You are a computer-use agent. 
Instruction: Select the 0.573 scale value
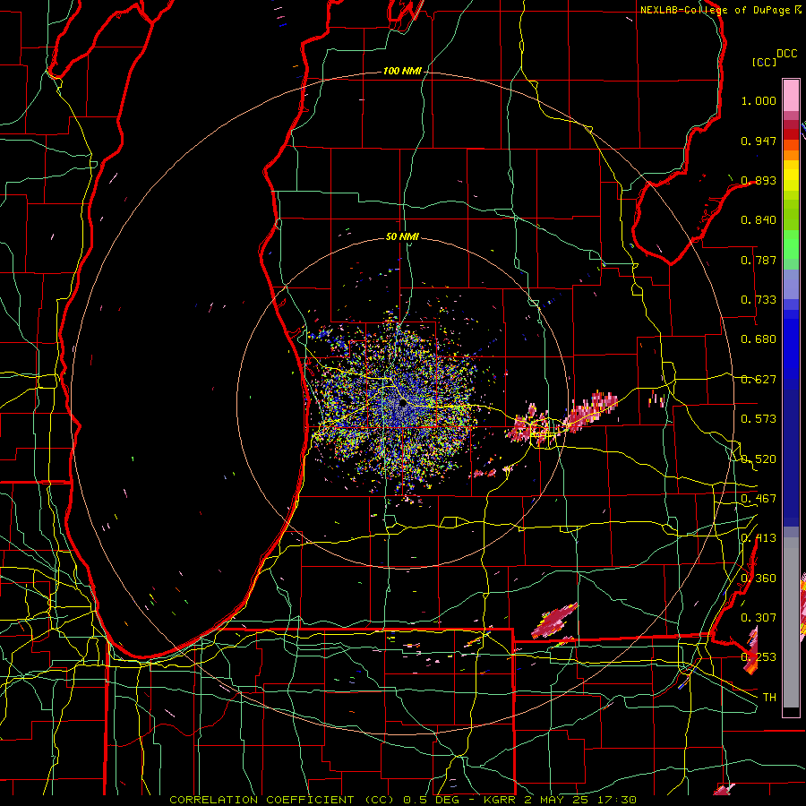tap(759, 419)
